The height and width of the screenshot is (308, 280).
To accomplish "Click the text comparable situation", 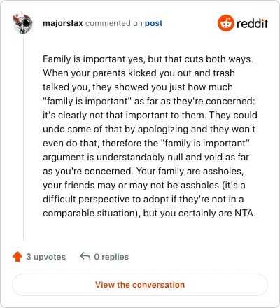I will (90, 213).
